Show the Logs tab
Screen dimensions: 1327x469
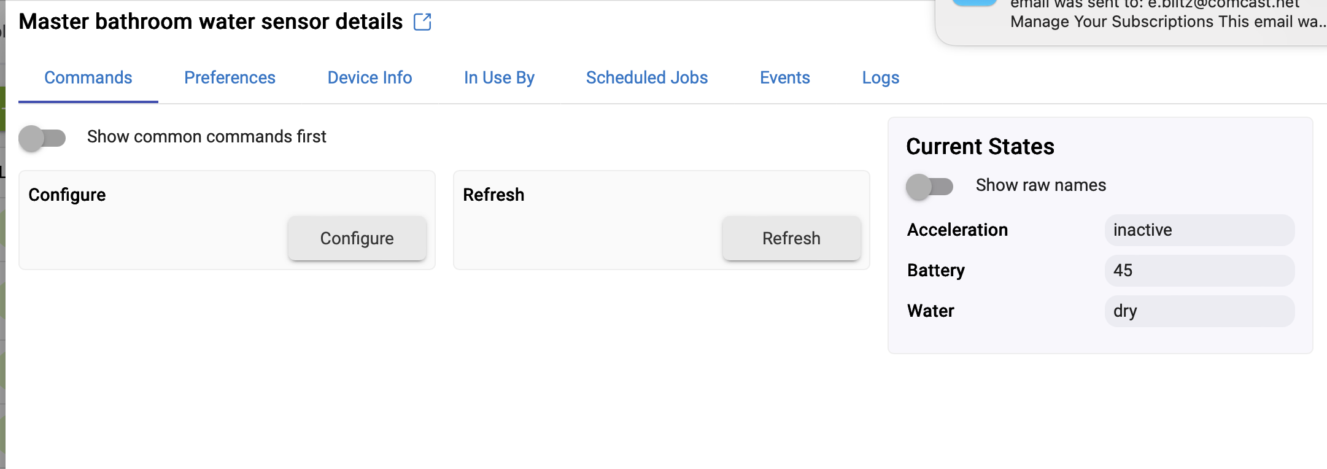coord(881,77)
